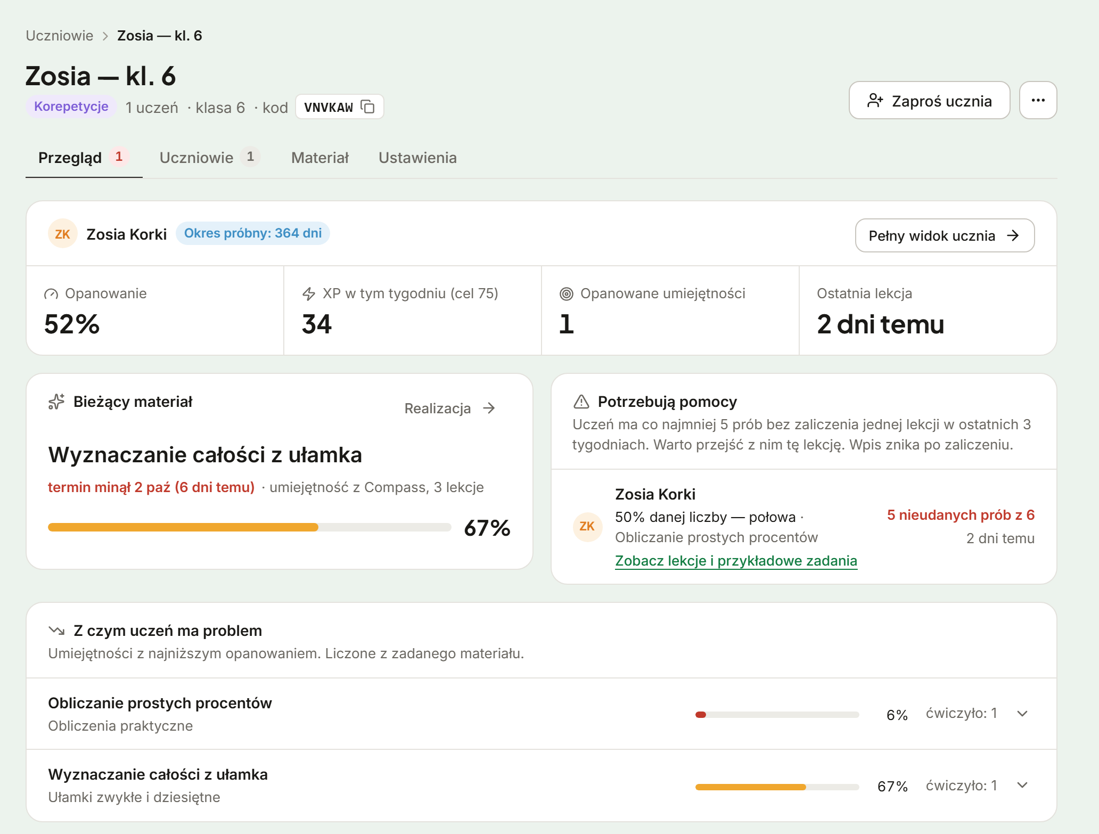Screen dimensions: 1099x834
Task: Click the breadcrumb chevron after Uczniowie
Action: [105, 36]
